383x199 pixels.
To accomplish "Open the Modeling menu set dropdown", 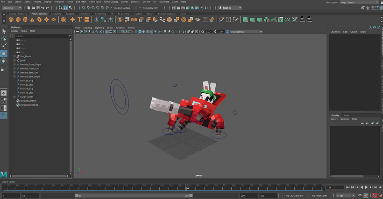I will [x=12, y=8].
